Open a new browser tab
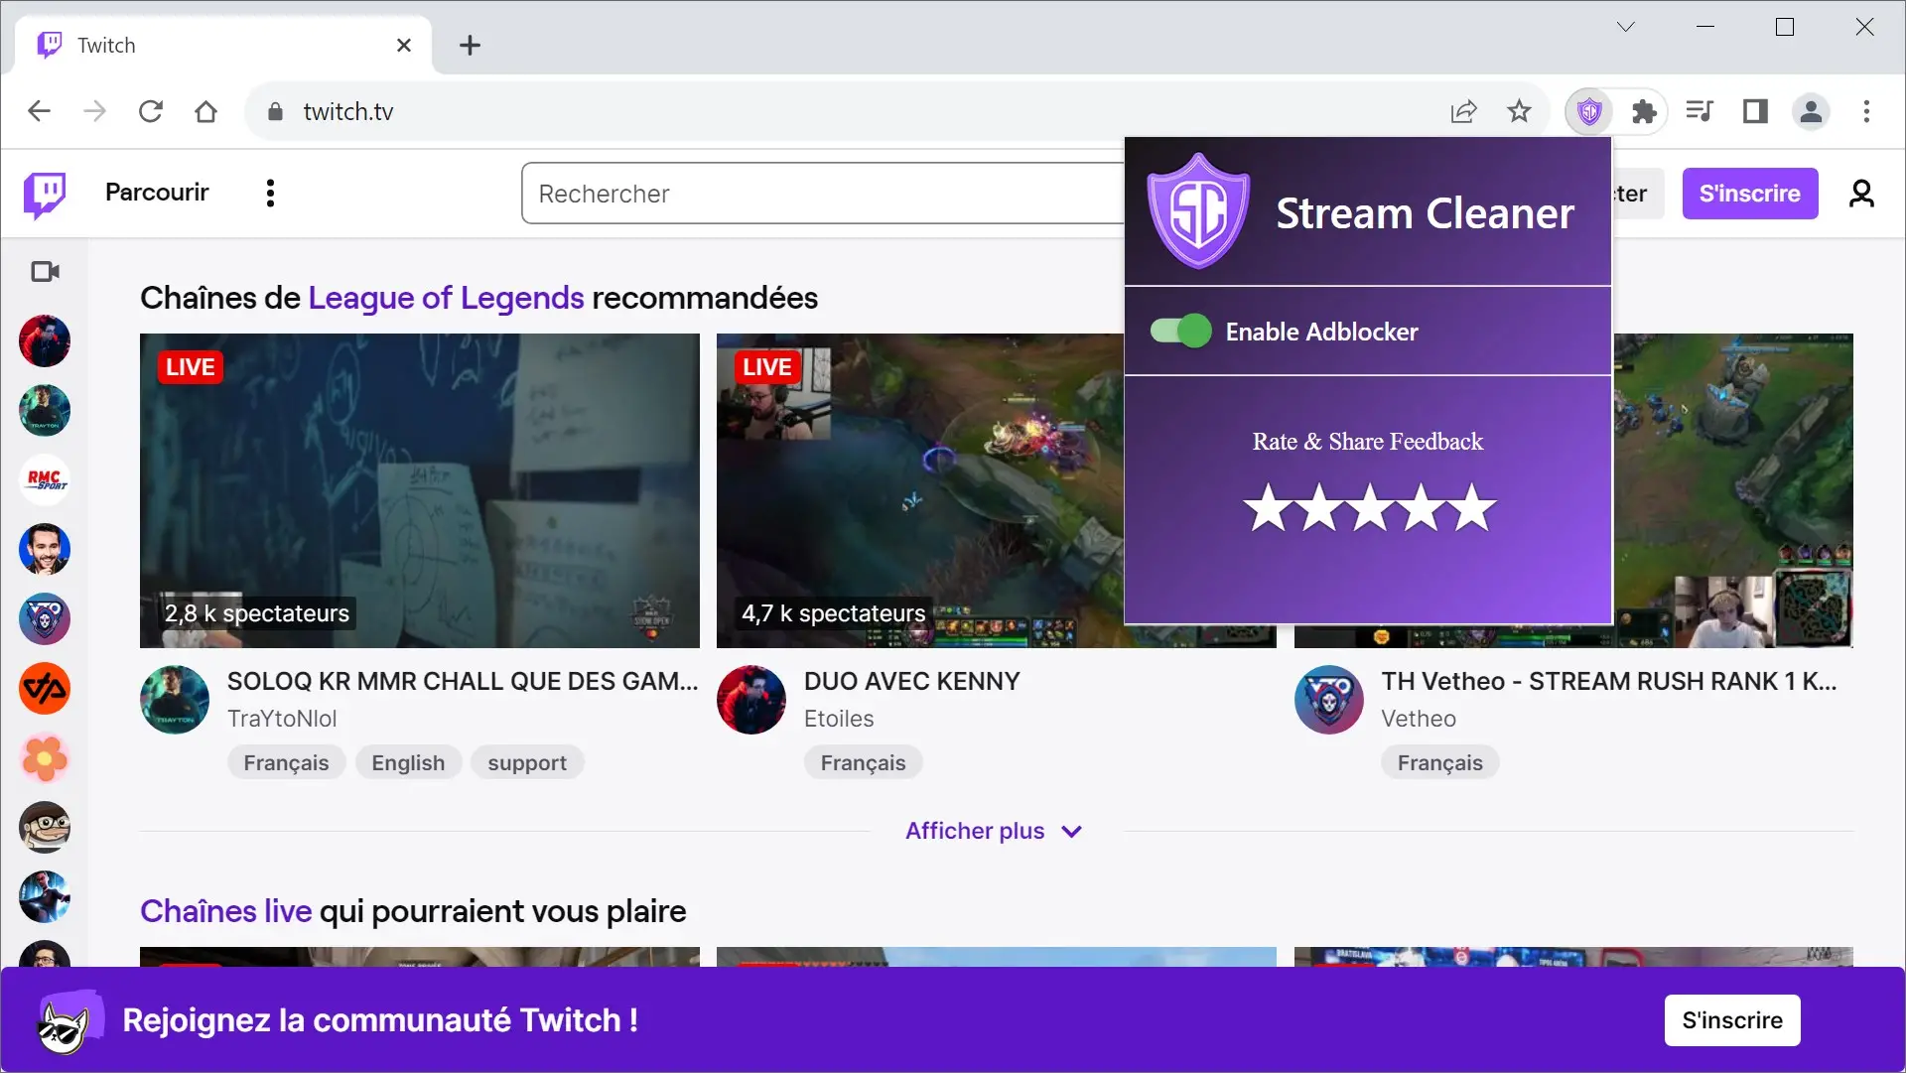The height and width of the screenshot is (1073, 1906). (470, 46)
